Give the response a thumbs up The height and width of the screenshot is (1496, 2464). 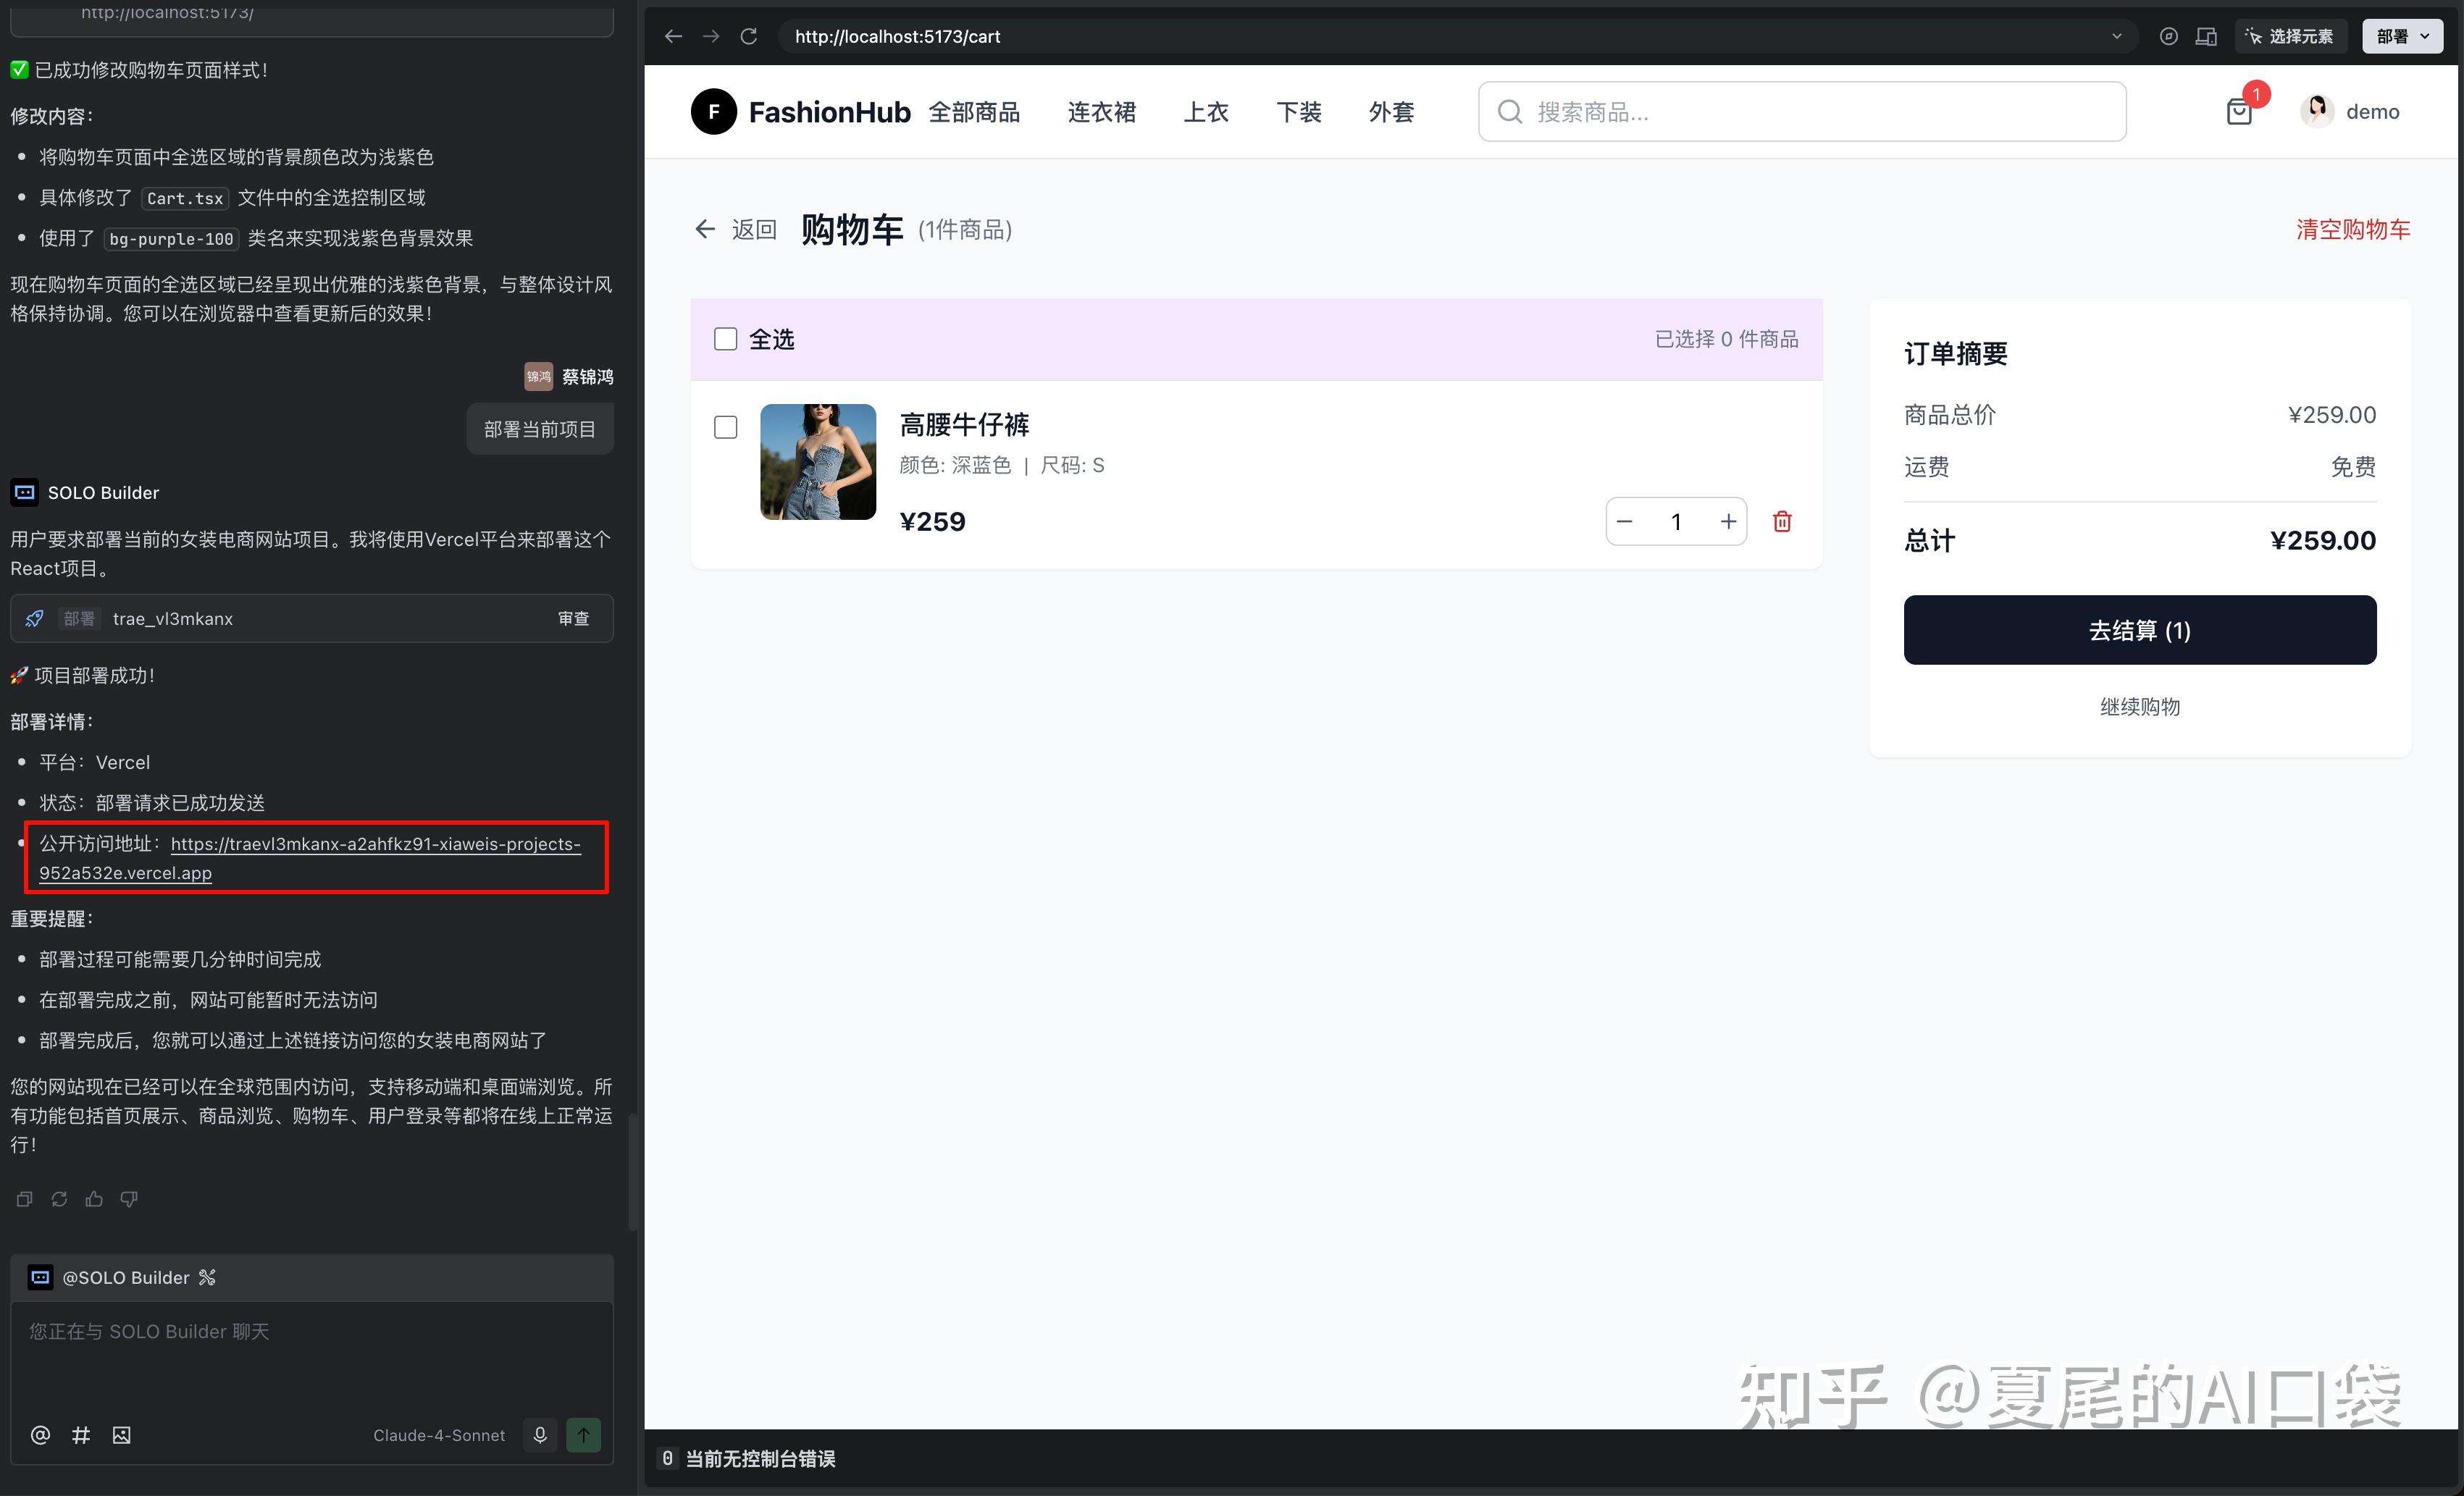pos(94,1199)
